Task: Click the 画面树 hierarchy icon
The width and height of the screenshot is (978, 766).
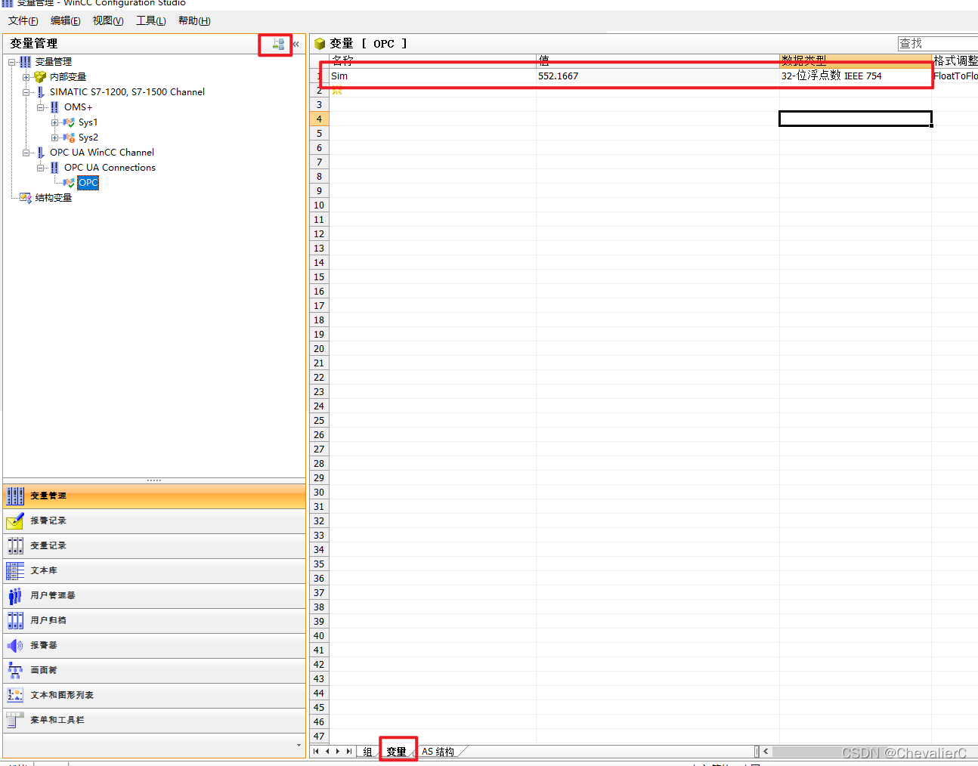Action: [x=15, y=671]
